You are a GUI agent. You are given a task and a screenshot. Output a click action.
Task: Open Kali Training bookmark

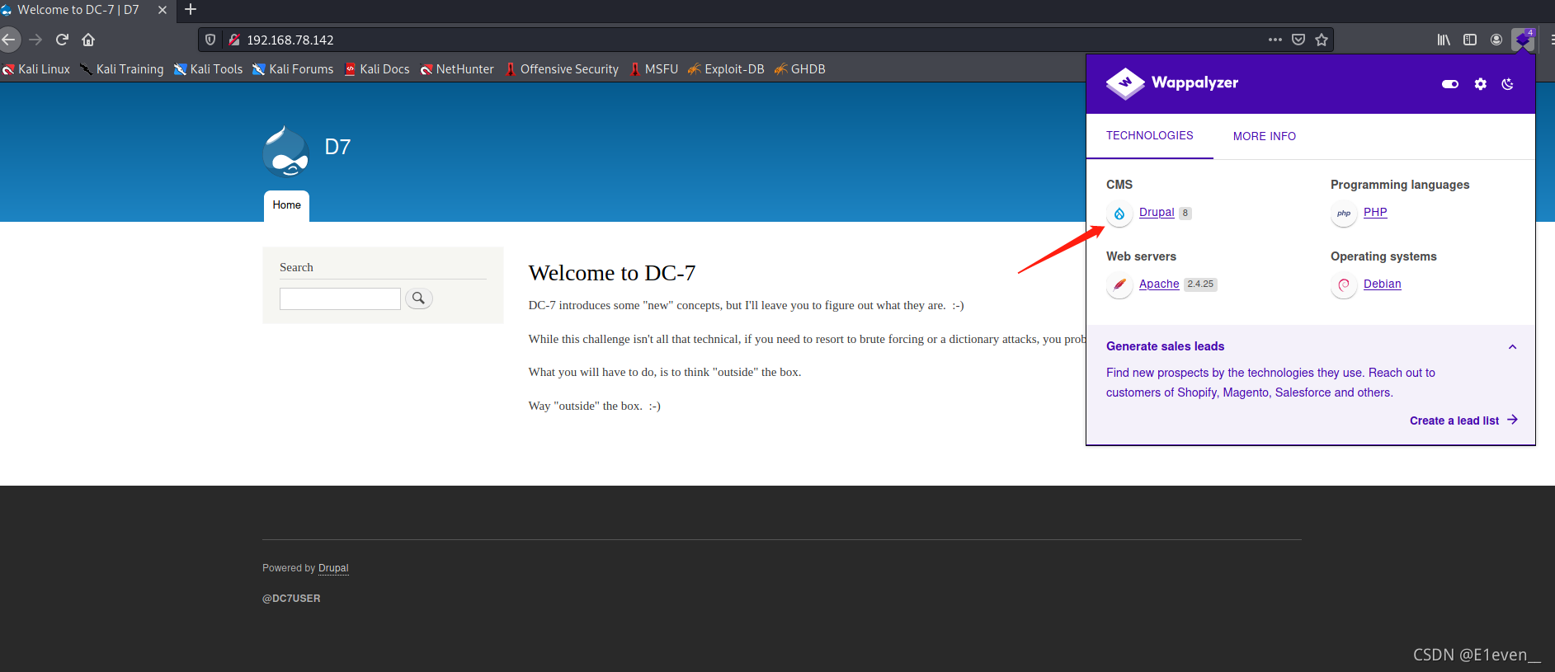[122, 69]
